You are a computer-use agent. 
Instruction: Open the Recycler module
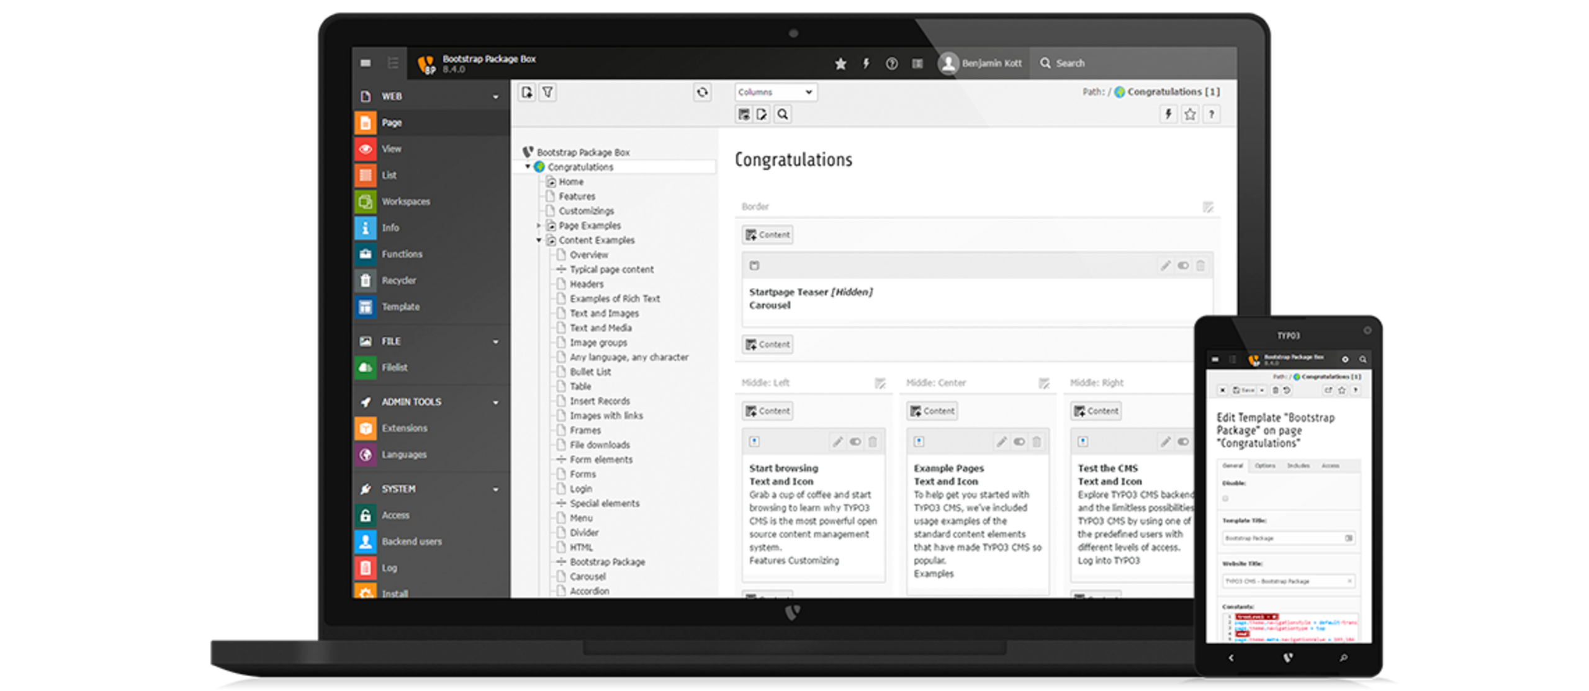pos(400,280)
